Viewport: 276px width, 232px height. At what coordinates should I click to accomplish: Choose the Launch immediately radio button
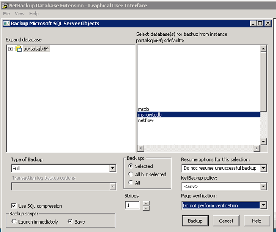(14, 222)
